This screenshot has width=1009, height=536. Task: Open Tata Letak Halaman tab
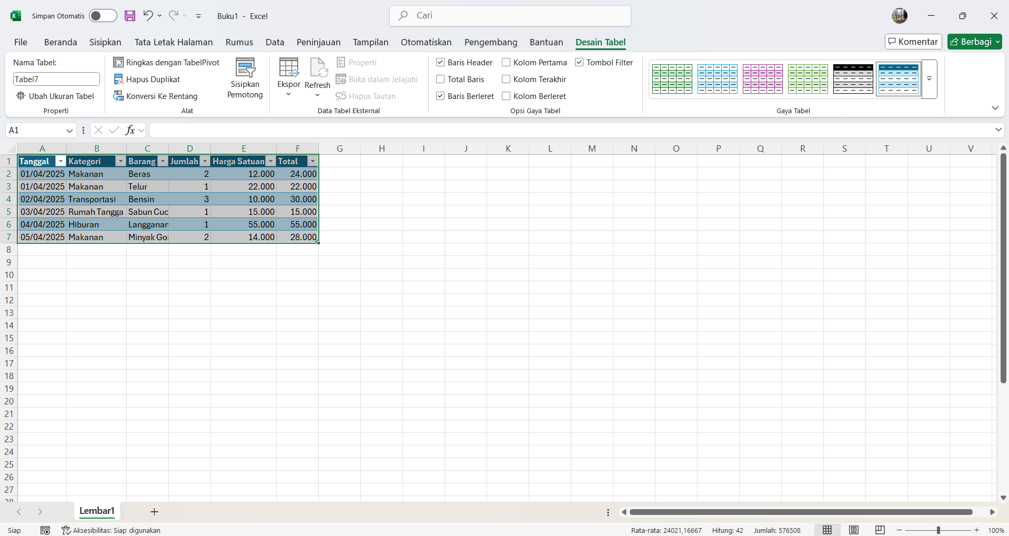click(x=174, y=42)
